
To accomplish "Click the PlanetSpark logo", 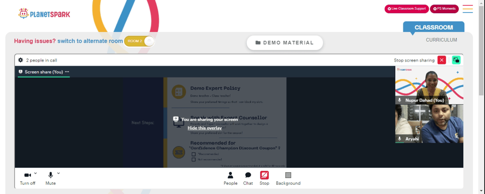I will 44,13.
